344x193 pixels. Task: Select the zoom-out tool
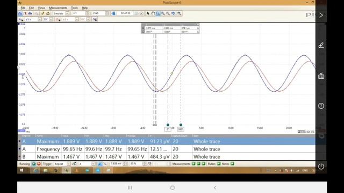(168, 13)
